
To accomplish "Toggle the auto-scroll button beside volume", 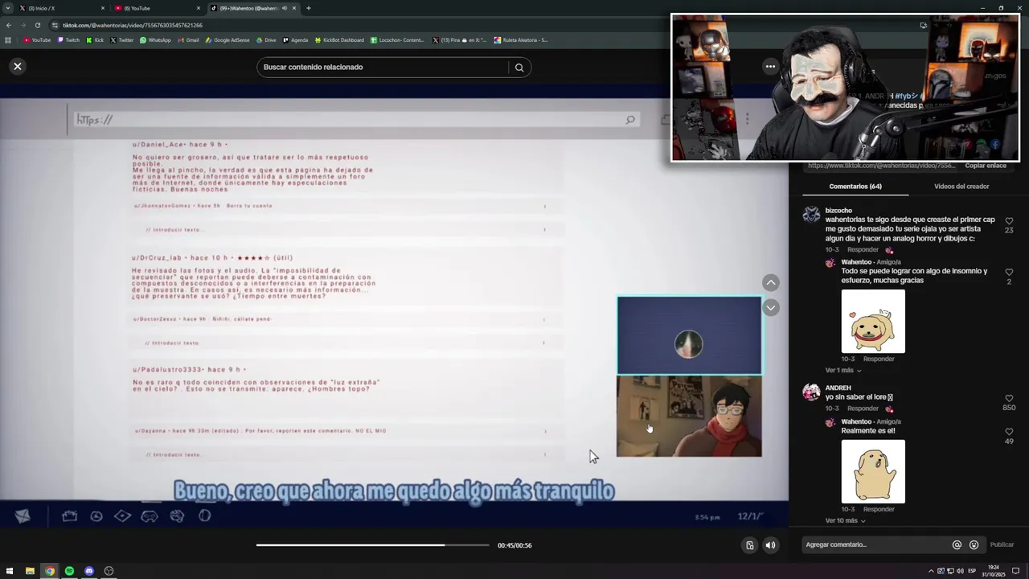I will click(x=749, y=545).
